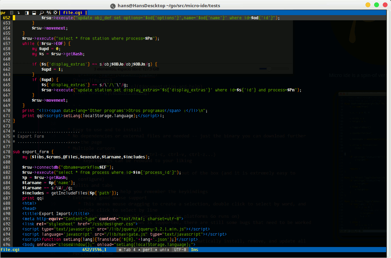Click the red window close button
The image size is (391, 258).
385,5
